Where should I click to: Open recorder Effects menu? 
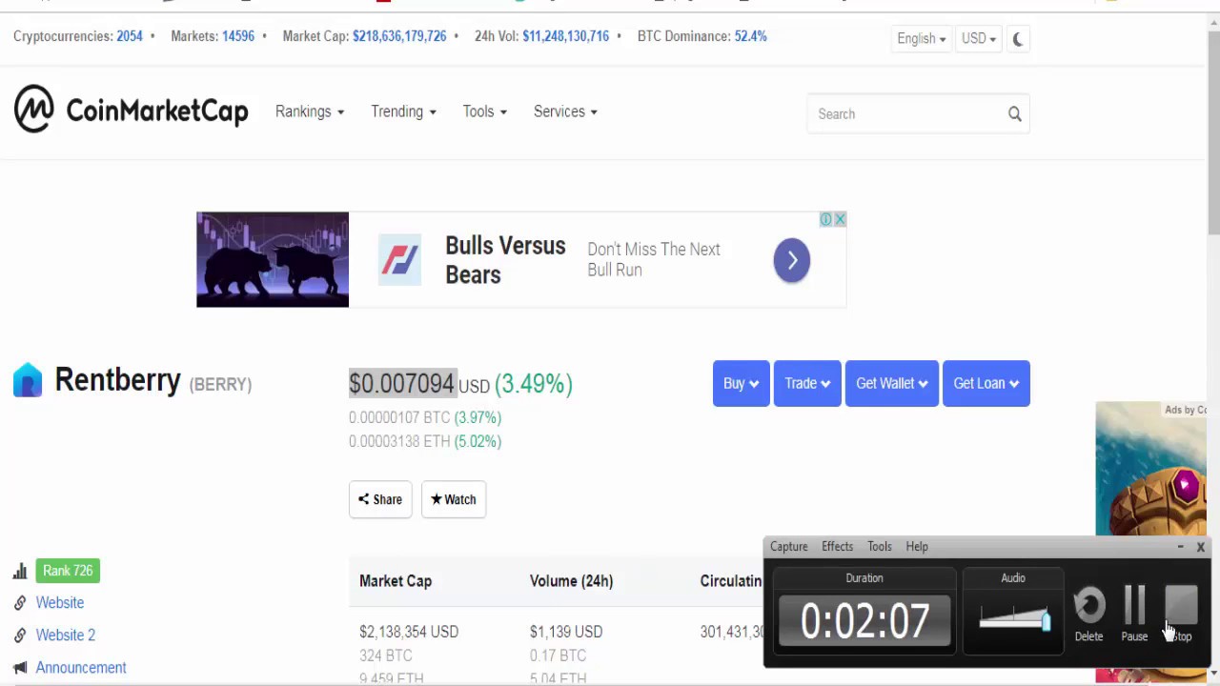pos(837,547)
